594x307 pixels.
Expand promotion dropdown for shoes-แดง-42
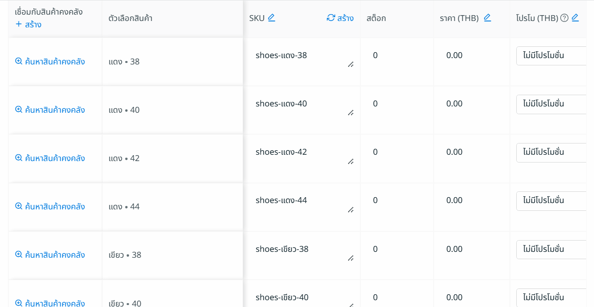551,152
